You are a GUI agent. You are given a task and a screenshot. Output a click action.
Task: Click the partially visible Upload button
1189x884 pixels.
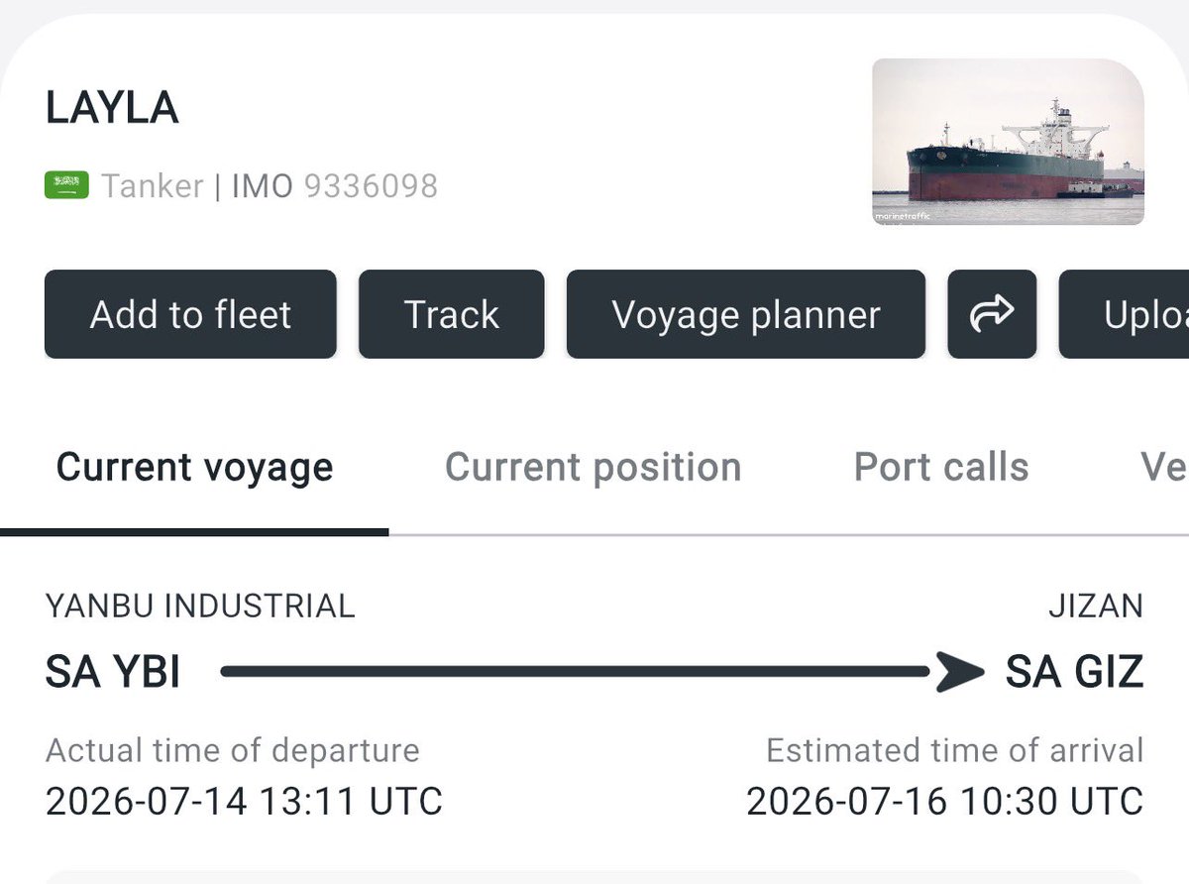1125,314
